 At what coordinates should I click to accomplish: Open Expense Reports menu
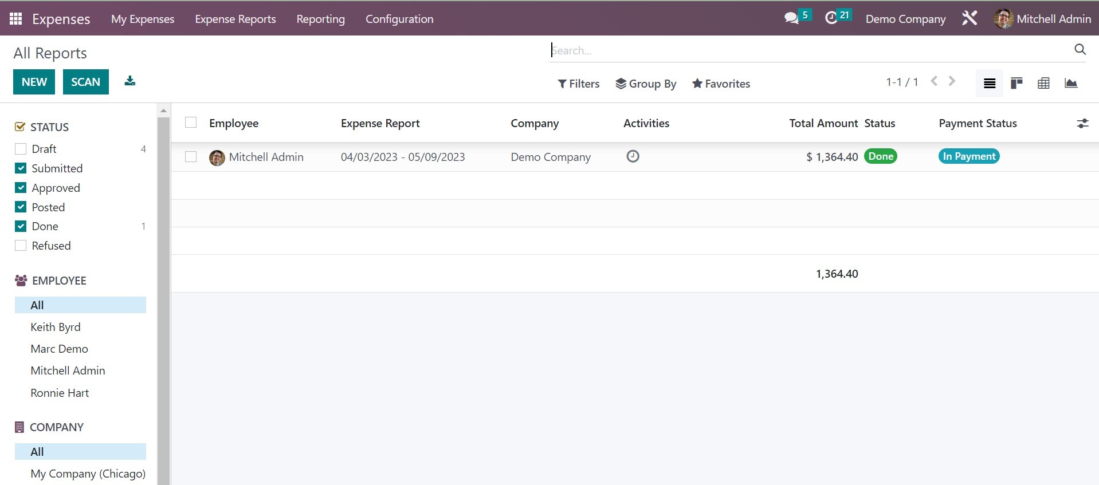point(235,19)
